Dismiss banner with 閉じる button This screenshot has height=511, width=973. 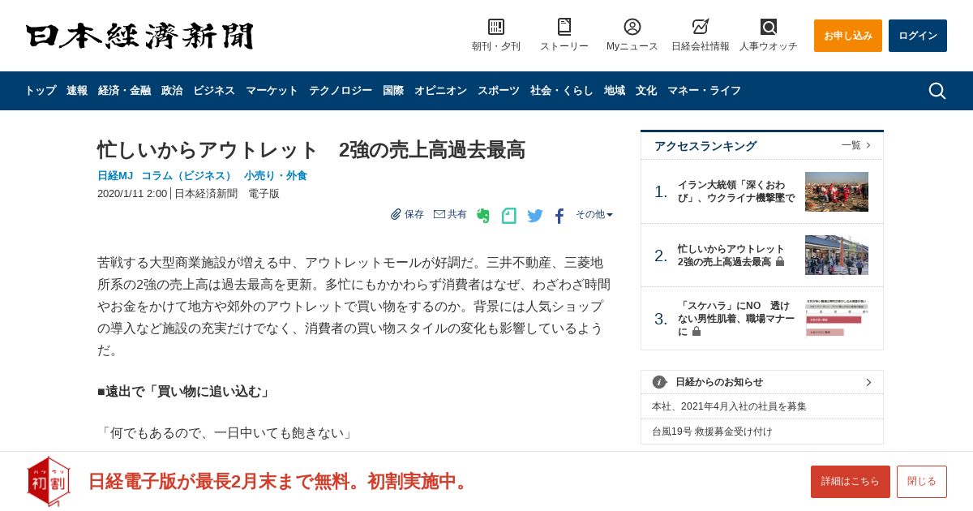pos(922,482)
